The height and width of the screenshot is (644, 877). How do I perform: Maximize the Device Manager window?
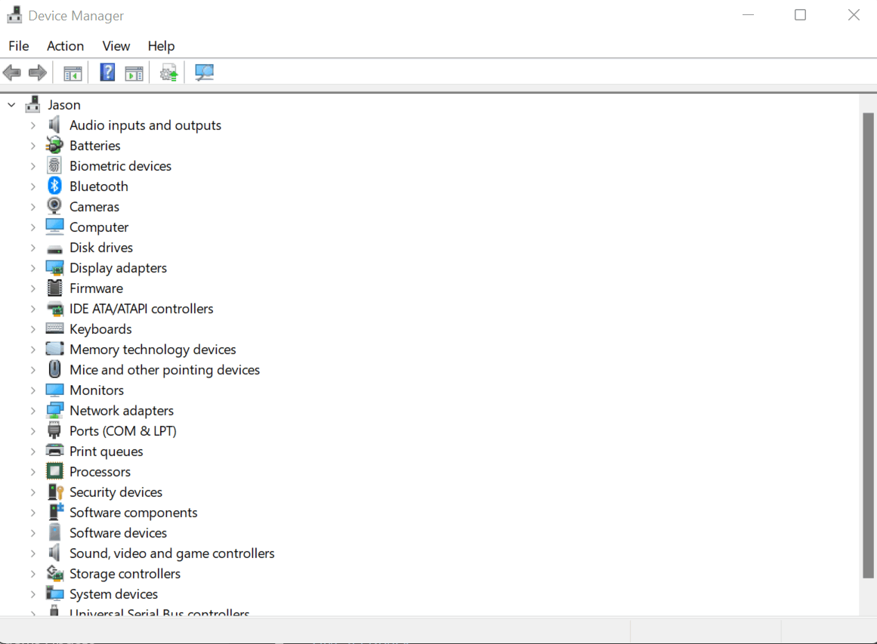pyautogui.click(x=801, y=15)
